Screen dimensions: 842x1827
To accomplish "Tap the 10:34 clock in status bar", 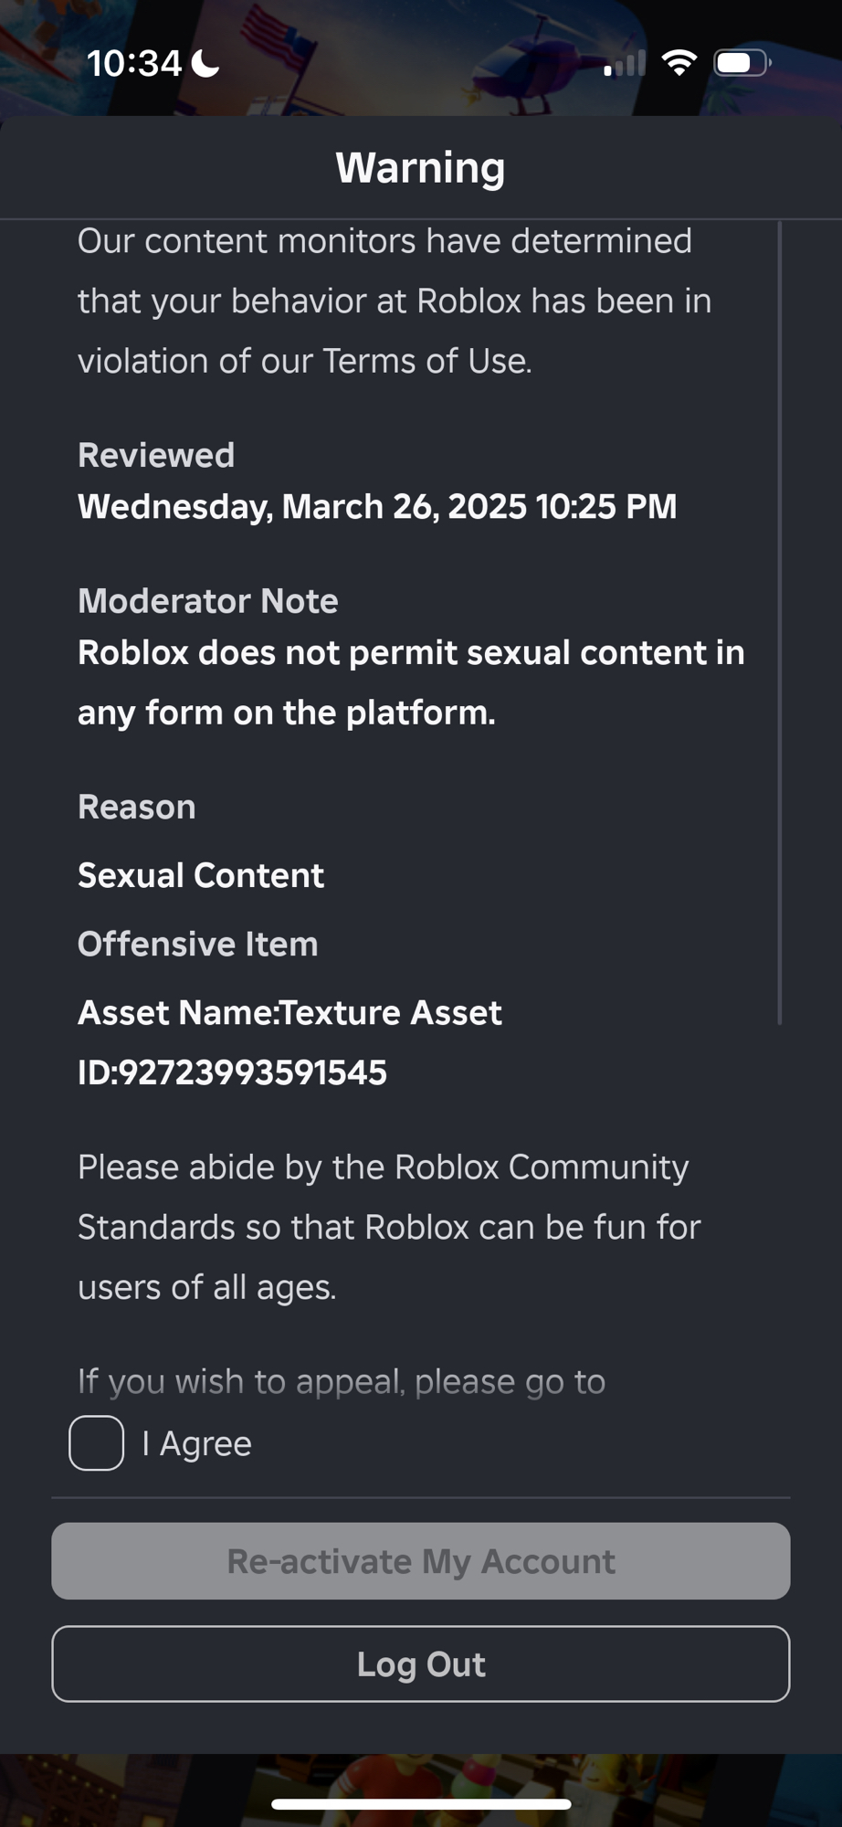I will point(134,63).
